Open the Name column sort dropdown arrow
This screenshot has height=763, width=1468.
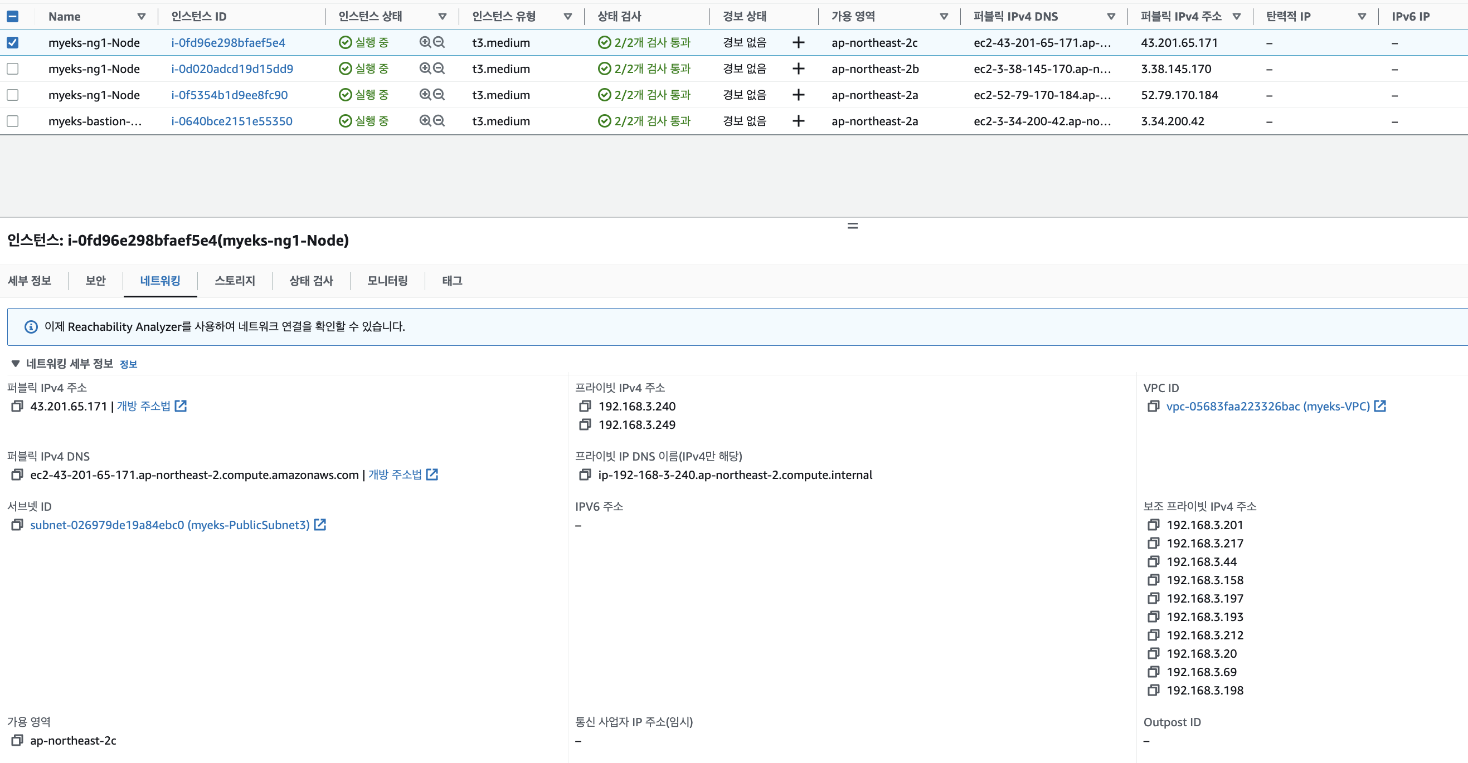(142, 16)
